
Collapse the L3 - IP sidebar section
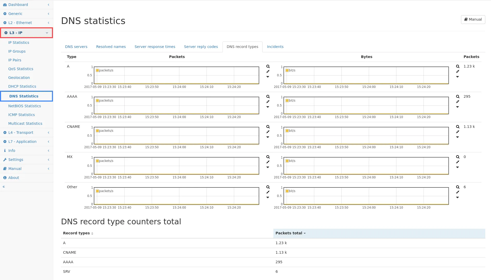(x=26, y=33)
